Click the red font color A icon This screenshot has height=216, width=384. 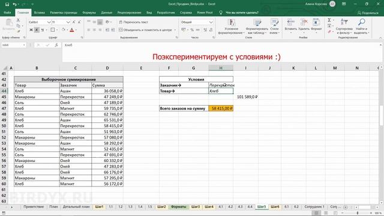click(x=72, y=30)
